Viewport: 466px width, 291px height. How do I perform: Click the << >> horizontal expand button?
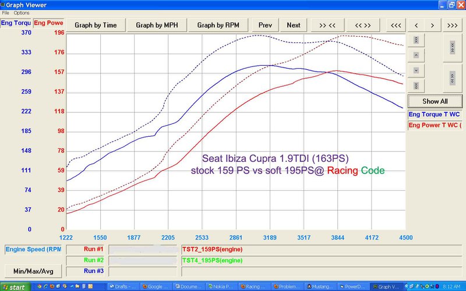click(x=363, y=25)
